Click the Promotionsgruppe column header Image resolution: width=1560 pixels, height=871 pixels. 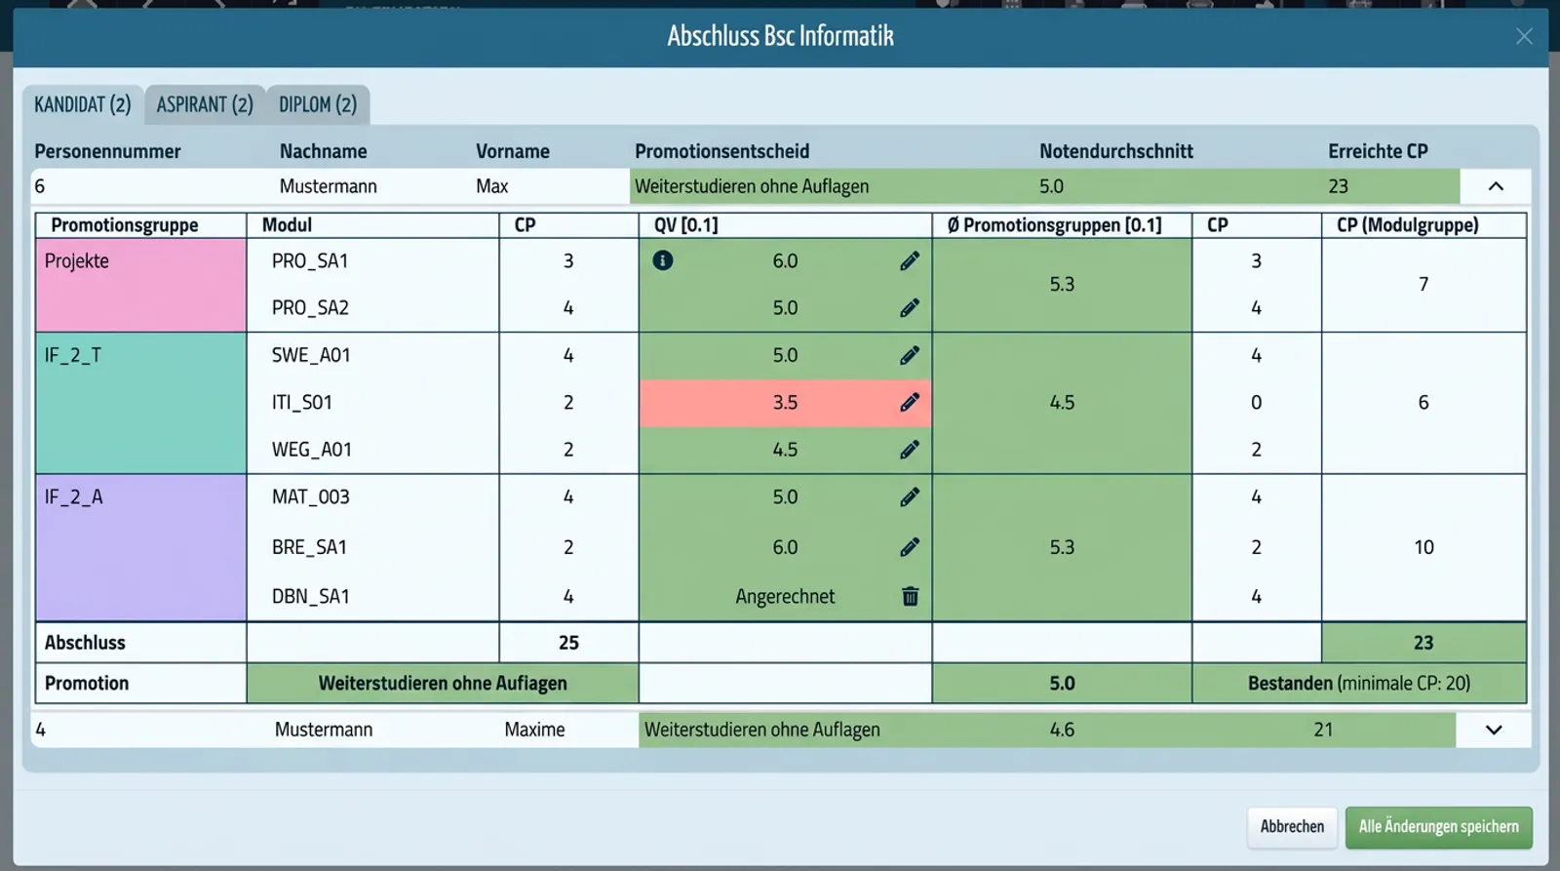tap(125, 225)
